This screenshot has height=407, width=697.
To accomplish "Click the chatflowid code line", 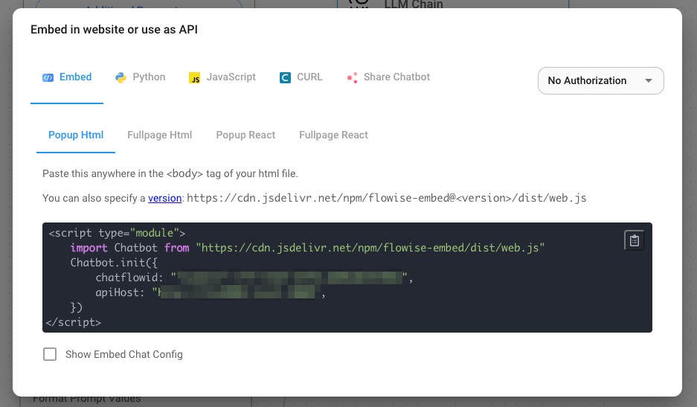I will [x=254, y=278].
